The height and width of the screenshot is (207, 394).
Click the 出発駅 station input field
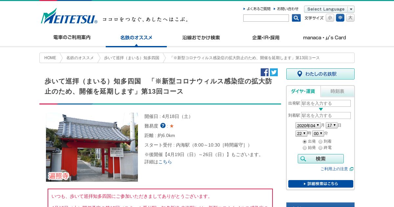326,103
